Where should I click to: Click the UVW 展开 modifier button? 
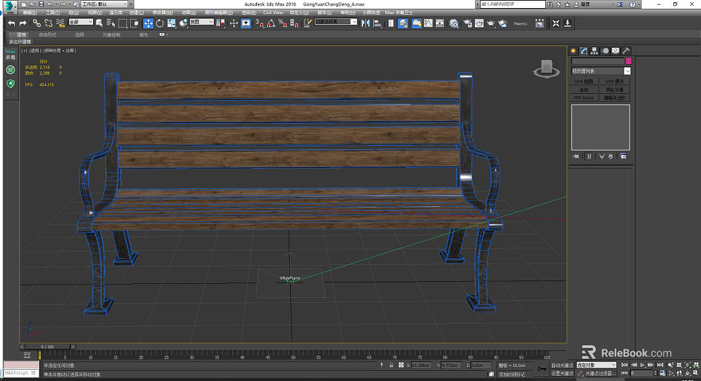coord(615,82)
